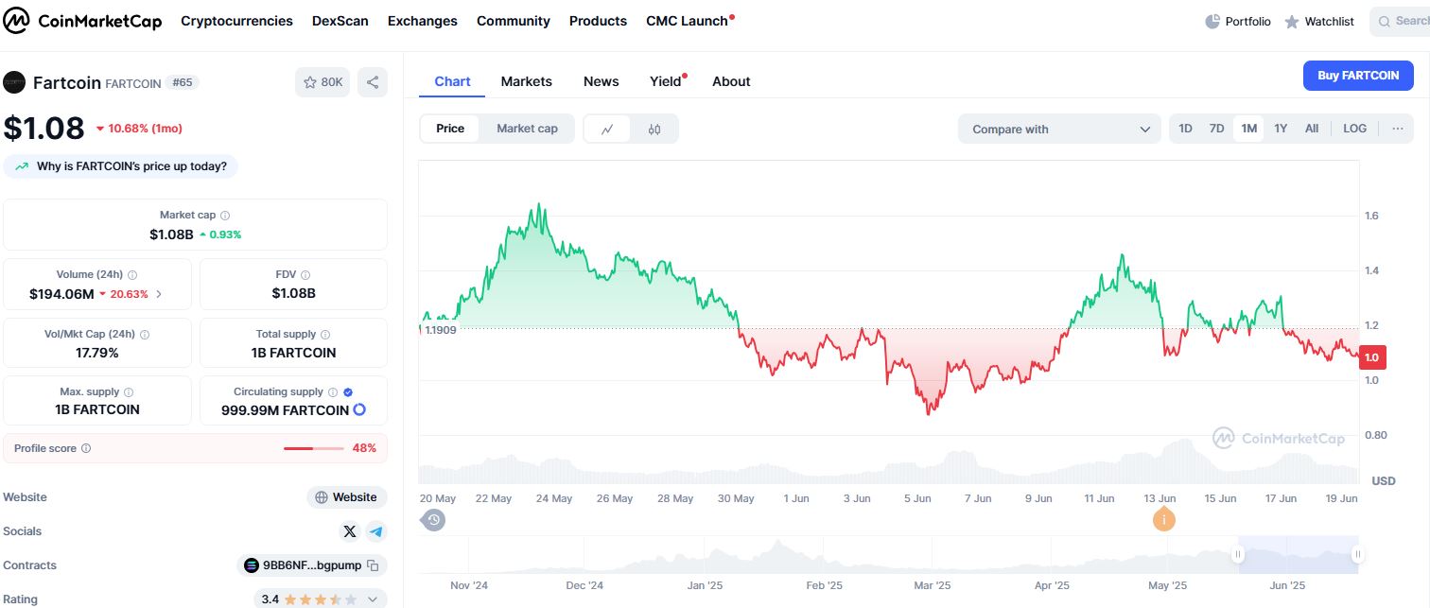Click the orange info event marker on the chart

[x=1163, y=519]
